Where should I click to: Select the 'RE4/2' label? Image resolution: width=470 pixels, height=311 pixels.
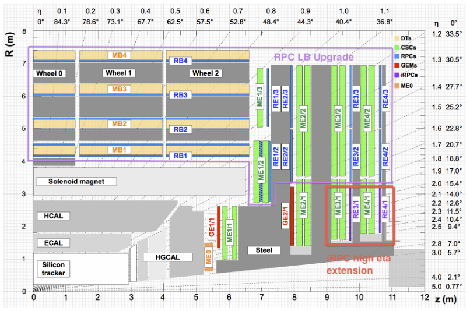tap(385, 157)
